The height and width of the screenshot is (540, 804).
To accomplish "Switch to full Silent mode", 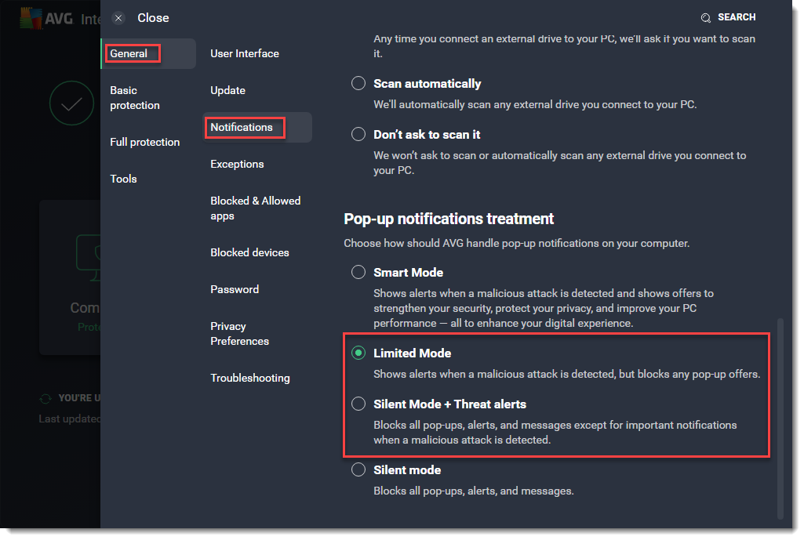I will 358,469.
